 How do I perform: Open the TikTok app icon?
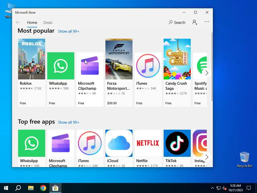(x=177, y=143)
